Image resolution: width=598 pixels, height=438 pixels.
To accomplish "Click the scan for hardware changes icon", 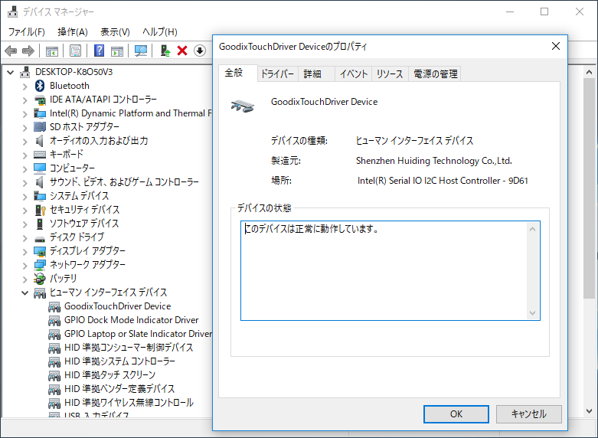I will click(141, 51).
